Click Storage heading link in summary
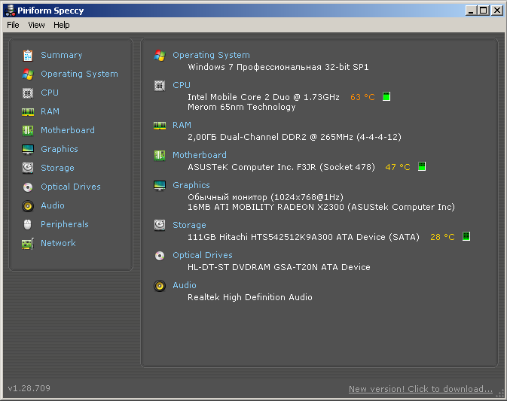507x401 pixels. tap(189, 225)
